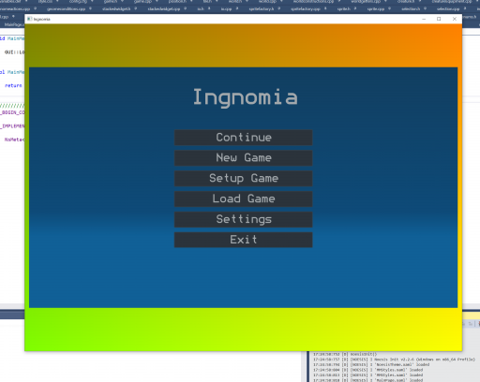Screen dimensions: 480x382
Task: Click the Continue button in the game menu
Action: point(243,138)
